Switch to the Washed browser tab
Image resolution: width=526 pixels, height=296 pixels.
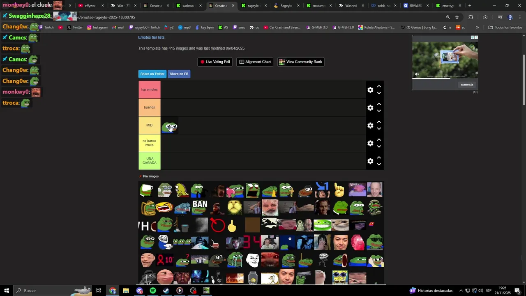351,6
